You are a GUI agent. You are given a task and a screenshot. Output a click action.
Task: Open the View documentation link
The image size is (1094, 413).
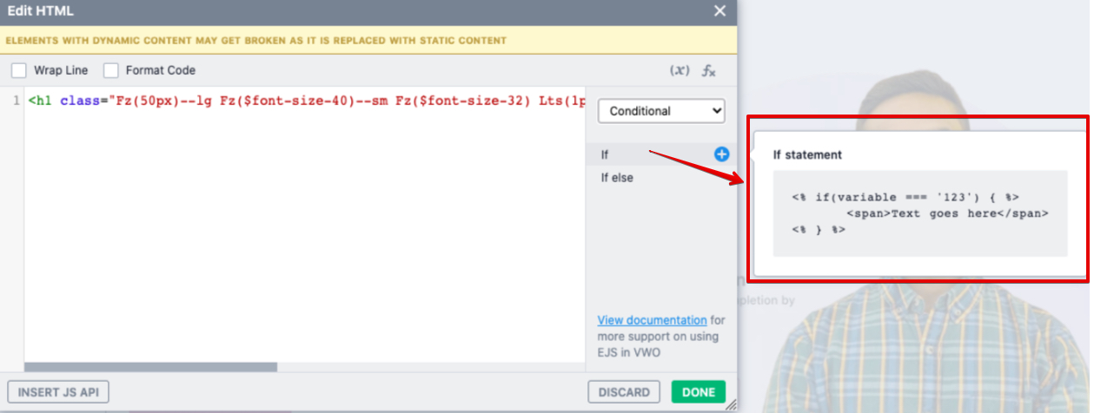click(x=653, y=320)
